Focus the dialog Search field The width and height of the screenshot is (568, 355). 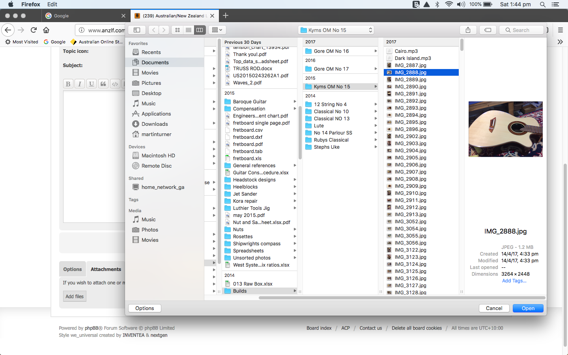coord(521,30)
